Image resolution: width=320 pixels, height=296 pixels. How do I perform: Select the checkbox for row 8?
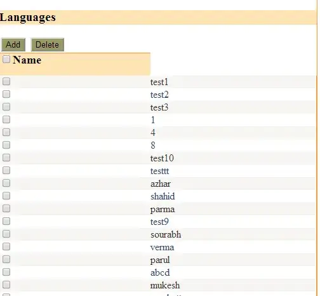6,145
